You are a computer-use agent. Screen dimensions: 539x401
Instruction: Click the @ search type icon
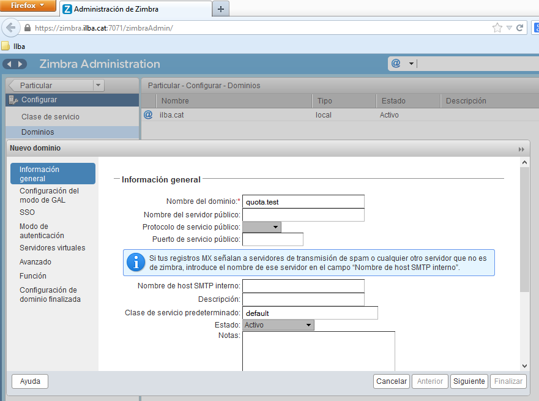(x=396, y=63)
